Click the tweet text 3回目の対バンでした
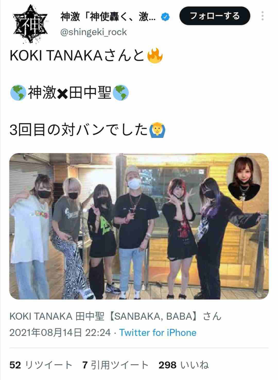 (x=79, y=130)
